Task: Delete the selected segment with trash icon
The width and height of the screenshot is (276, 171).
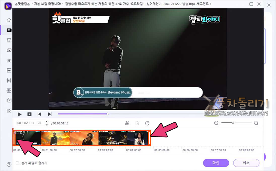Action: tap(137, 123)
